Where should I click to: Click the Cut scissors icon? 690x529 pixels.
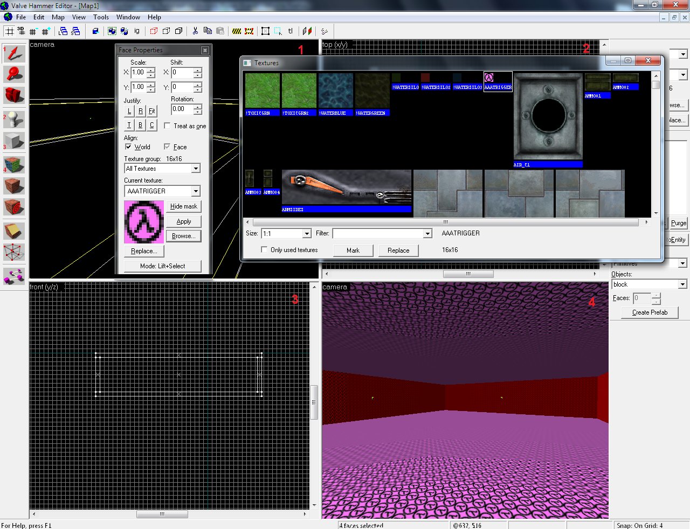pos(195,31)
